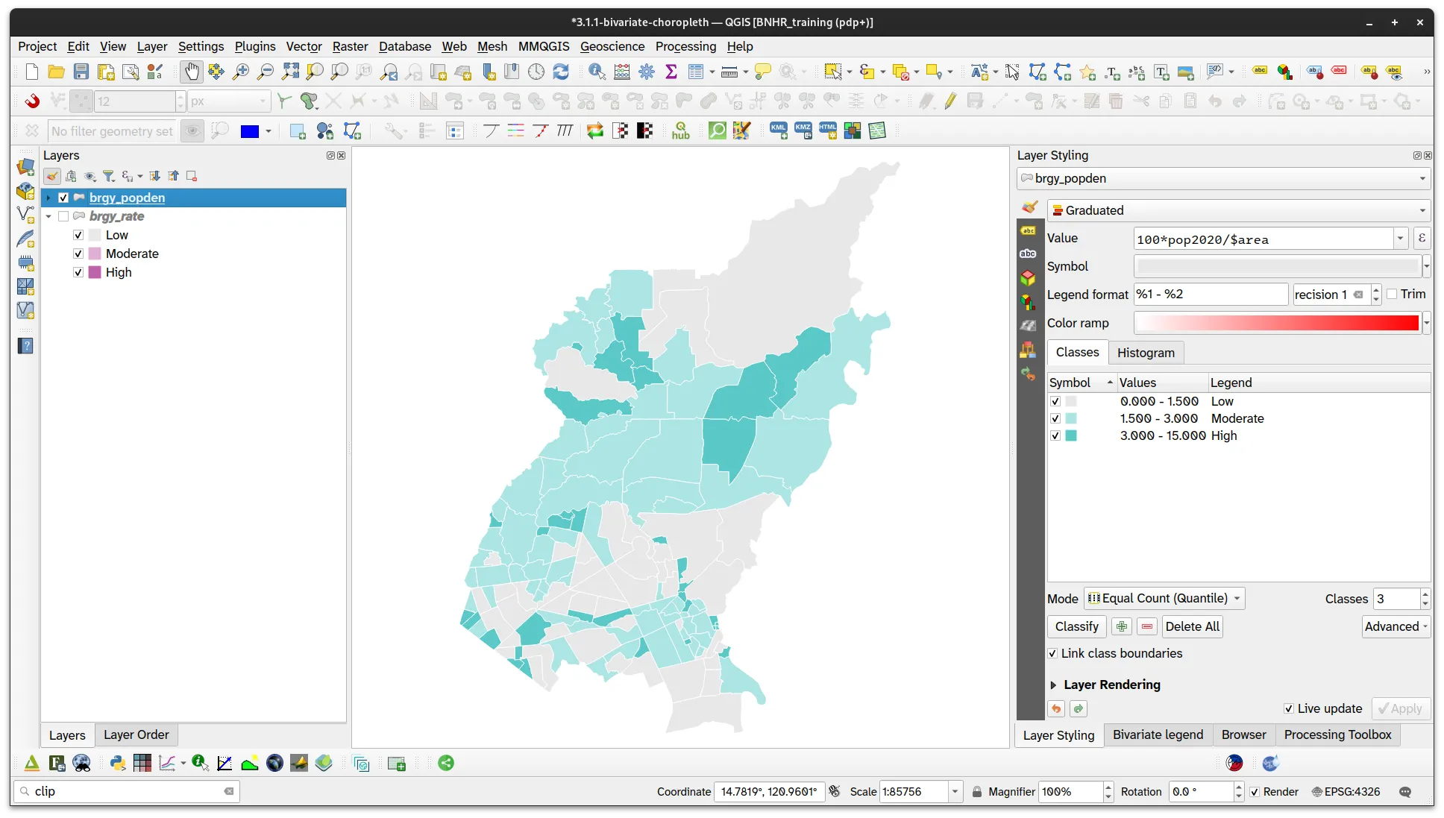Toggle the Link class boundaries checkbox
Screen dimensions: 1444x818
(x=1052, y=653)
